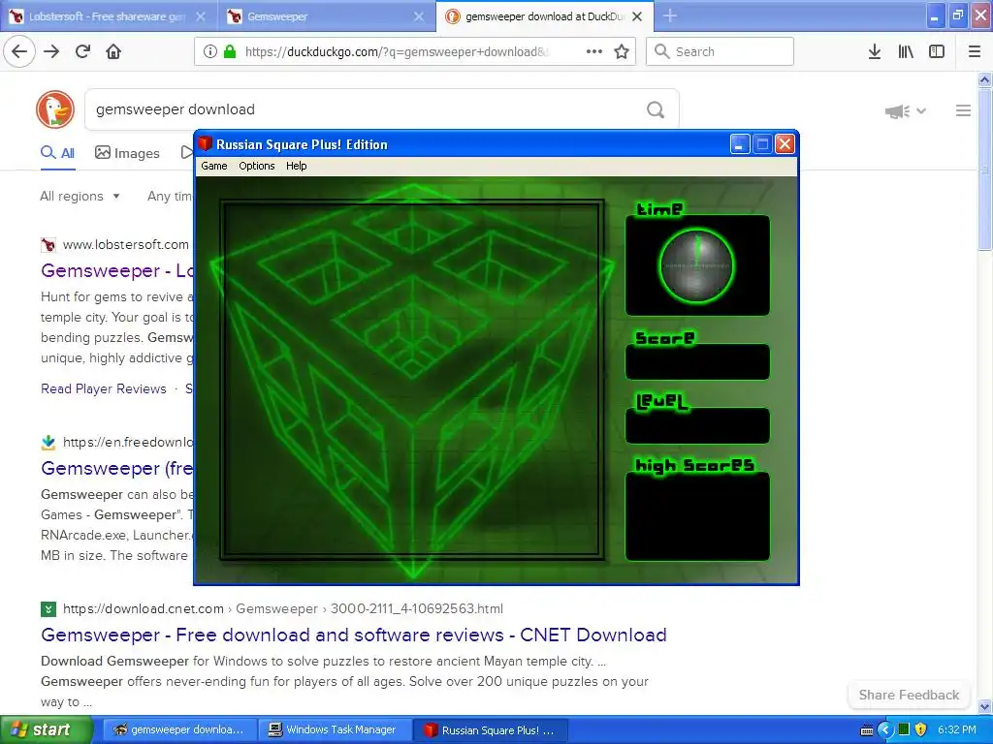Click the round time clock gauge
The width and height of the screenshot is (993, 744).
[696, 265]
